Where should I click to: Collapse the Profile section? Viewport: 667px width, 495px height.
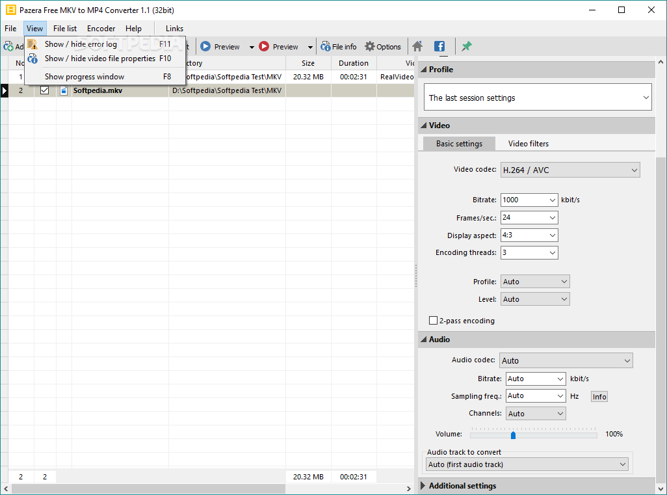(x=424, y=70)
